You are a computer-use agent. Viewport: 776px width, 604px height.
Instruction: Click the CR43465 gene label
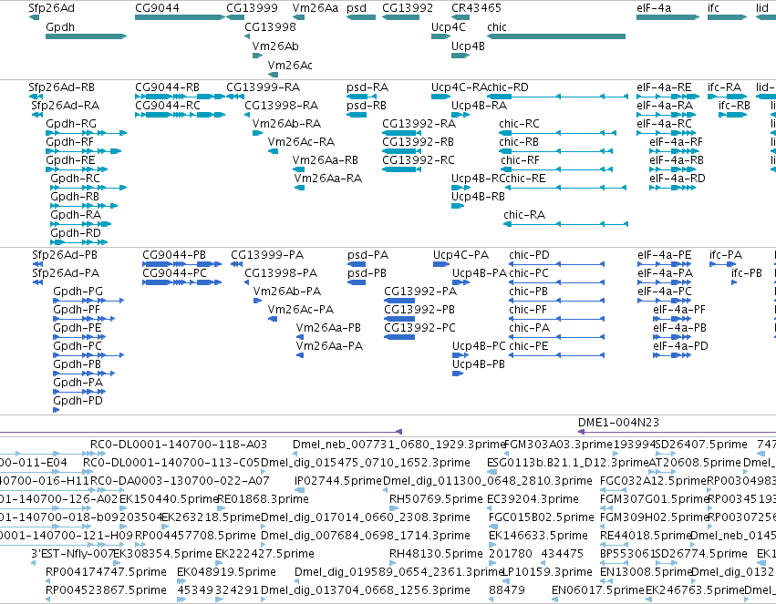pyautogui.click(x=476, y=8)
